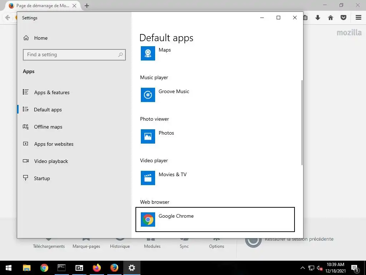Open Firefox hamburger menu
This screenshot has width=366, height=275.
(x=358, y=18)
